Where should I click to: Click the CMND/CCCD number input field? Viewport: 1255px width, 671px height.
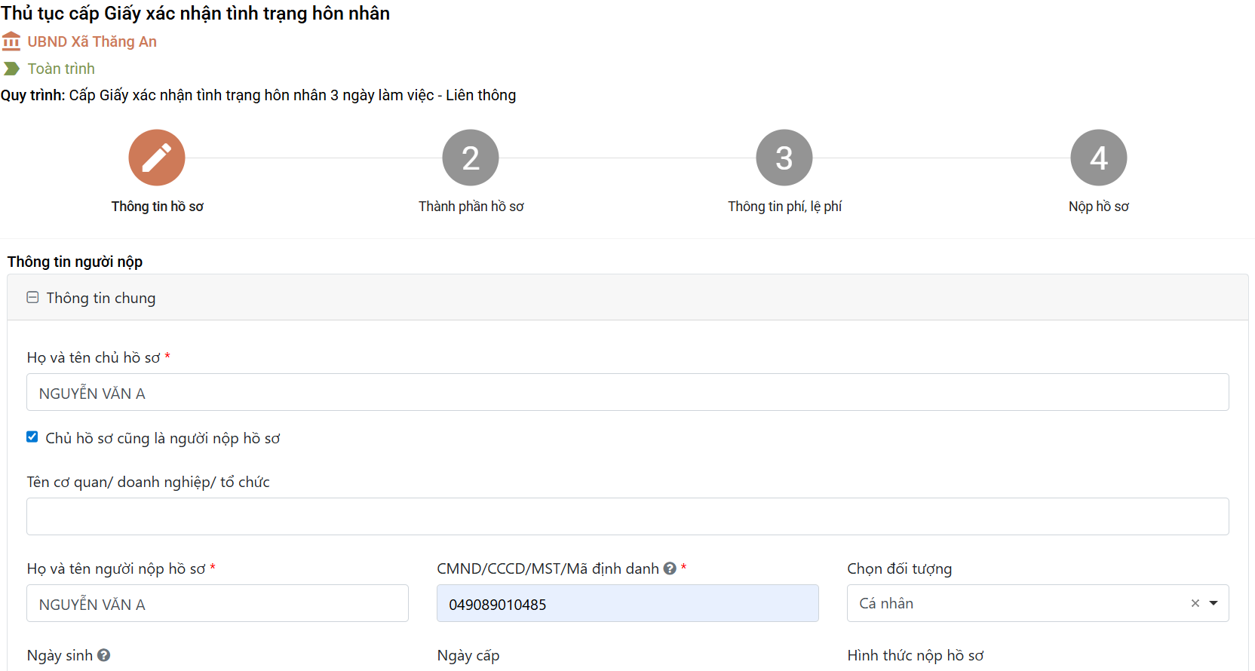[627, 604]
